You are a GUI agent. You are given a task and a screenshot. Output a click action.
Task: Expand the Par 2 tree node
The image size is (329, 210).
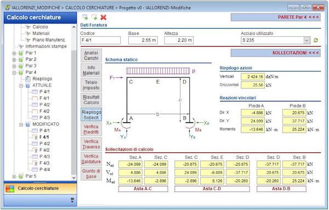(14, 60)
